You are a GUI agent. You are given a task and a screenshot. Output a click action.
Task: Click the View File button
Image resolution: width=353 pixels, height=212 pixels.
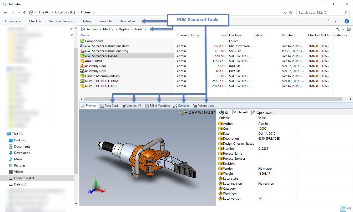(105, 21)
